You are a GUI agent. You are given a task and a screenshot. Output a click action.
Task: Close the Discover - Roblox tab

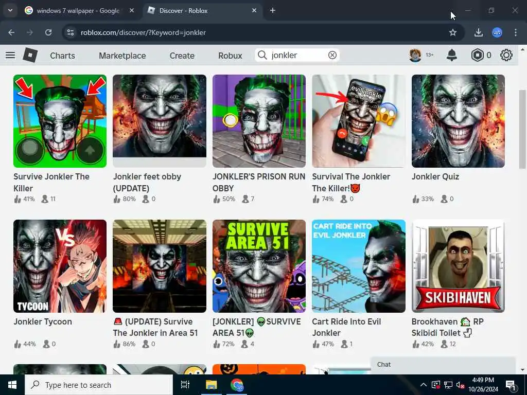(x=254, y=11)
